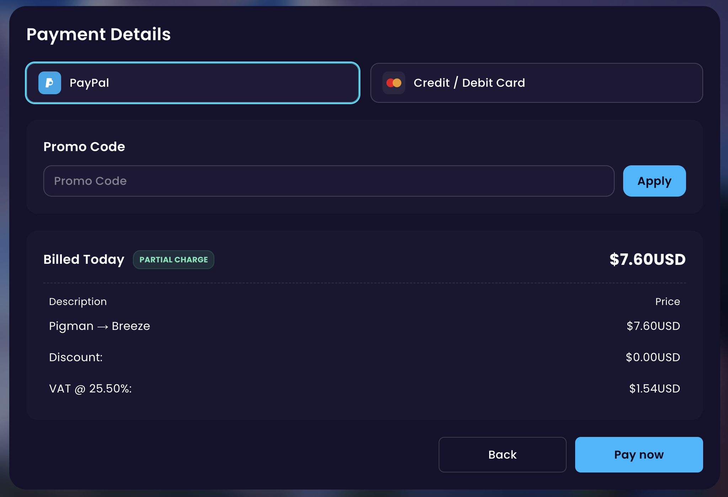Click the Pay now button

(x=638, y=454)
